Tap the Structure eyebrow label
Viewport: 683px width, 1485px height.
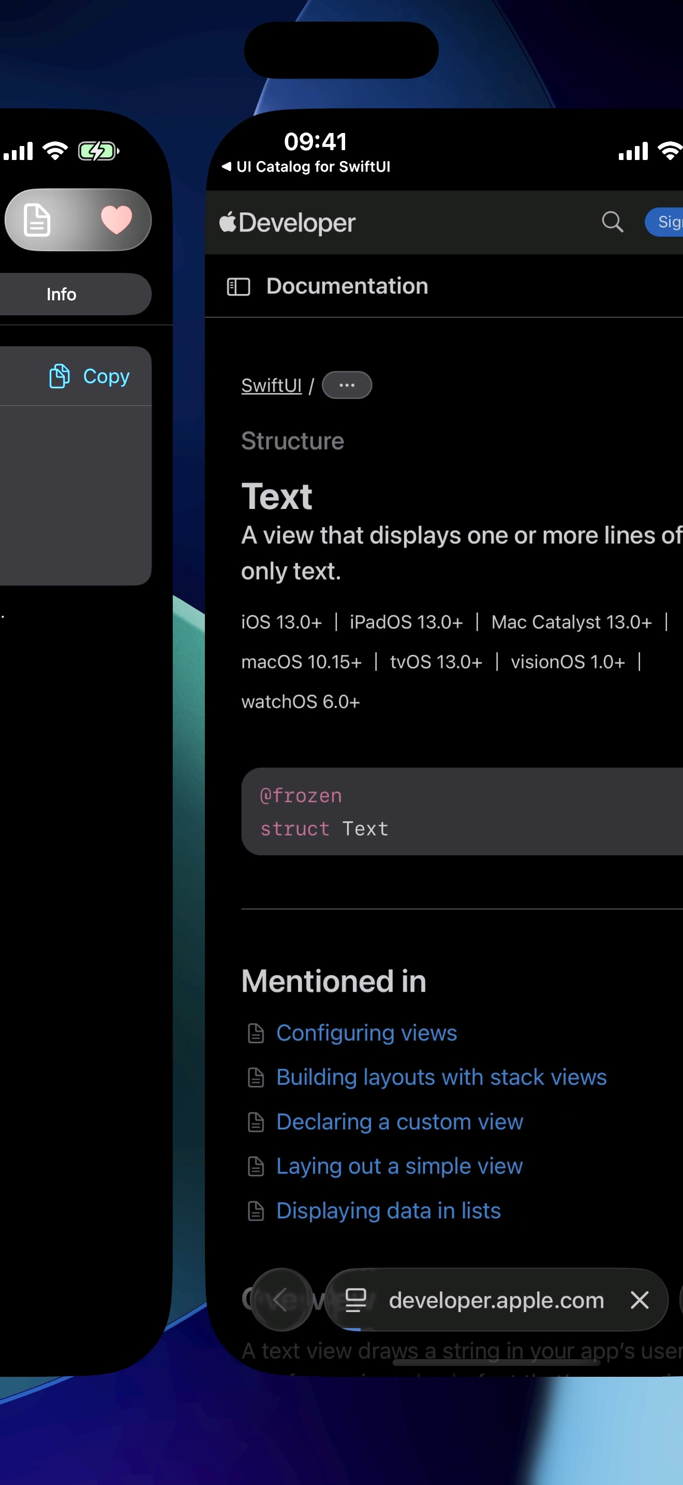(292, 441)
